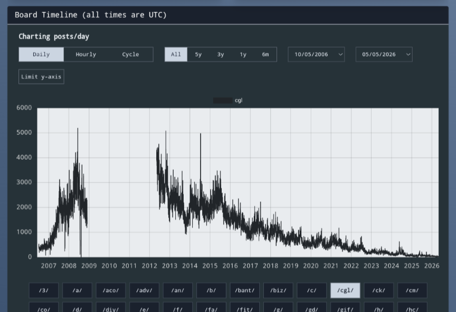Choose the 1y time range
This screenshot has width=456, height=312.
pyautogui.click(x=243, y=54)
